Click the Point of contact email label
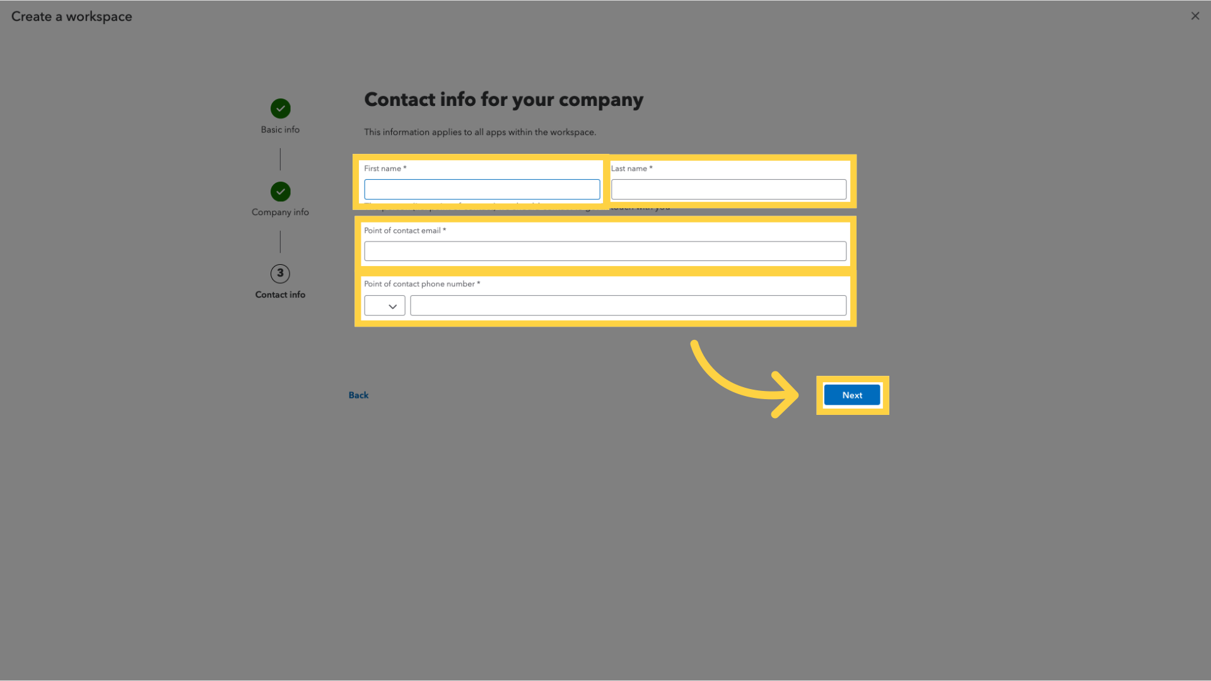The image size is (1211, 681). click(402, 231)
